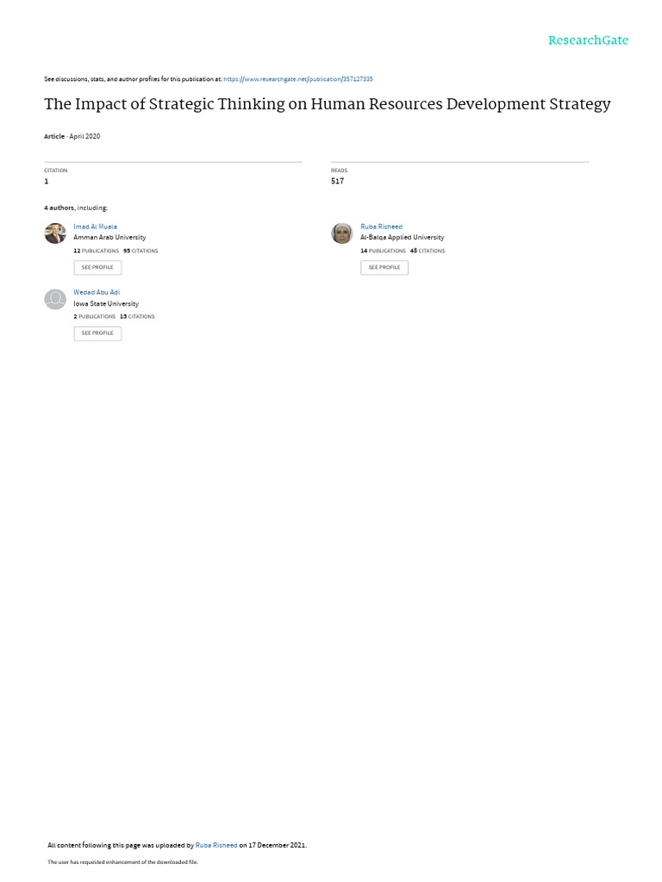This screenshot has height=882, width=662.
Task: Click the 15 Citations count for Wedad
Action: [137, 317]
